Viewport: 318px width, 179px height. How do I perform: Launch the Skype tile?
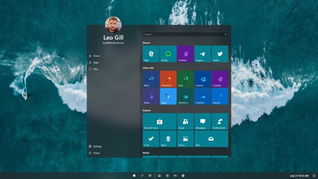pos(168,96)
